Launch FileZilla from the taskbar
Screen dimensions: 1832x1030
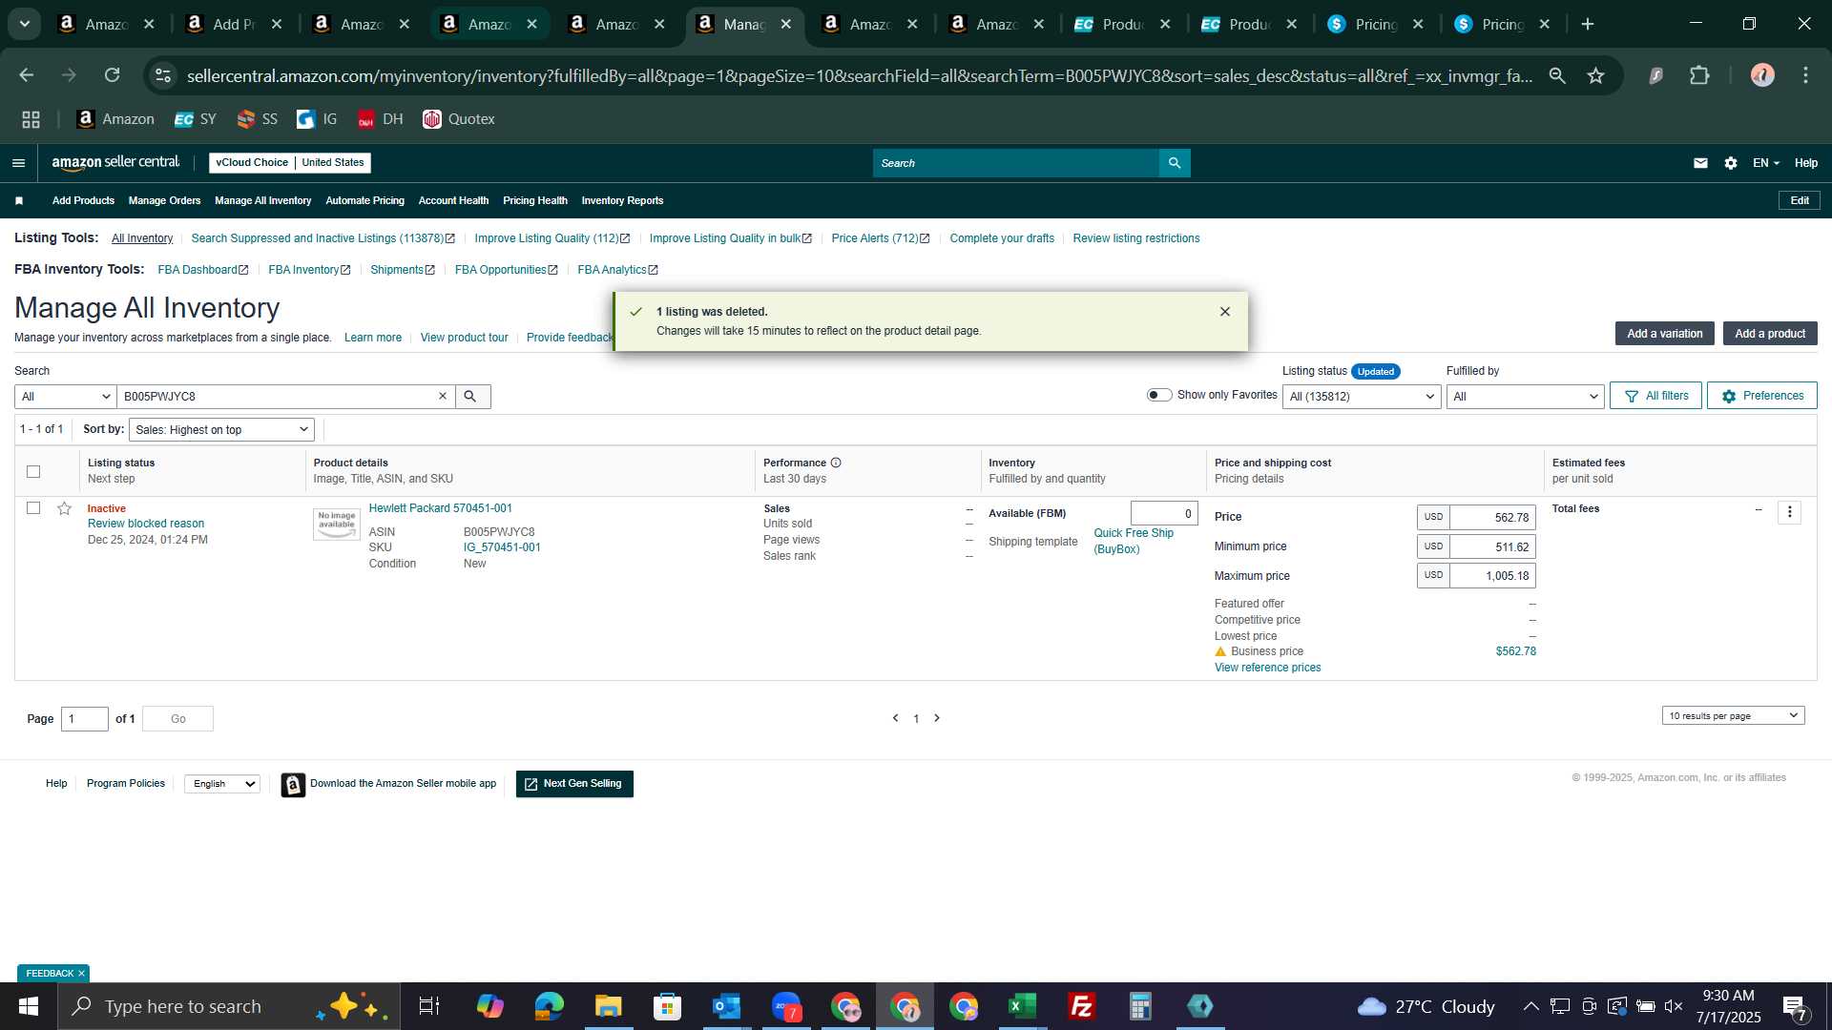1081,1006
